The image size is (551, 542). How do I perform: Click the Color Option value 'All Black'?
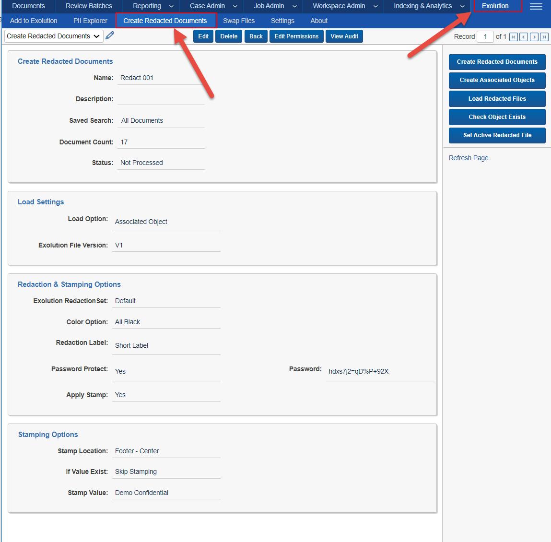[x=127, y=322]
